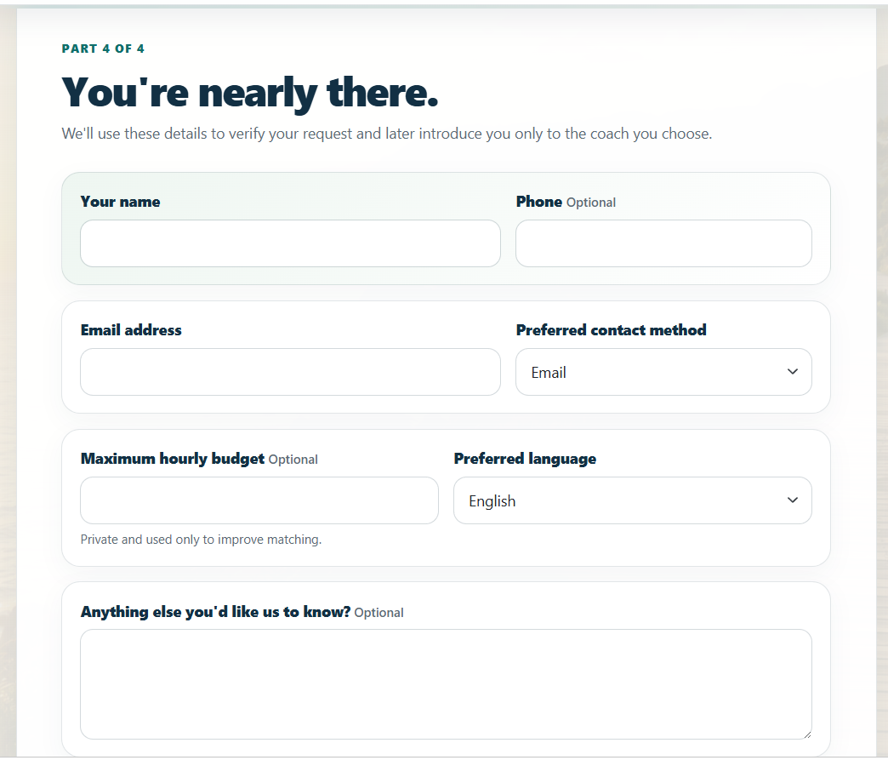Click the 'Private and used only' helper text

[x=201, y=540]
